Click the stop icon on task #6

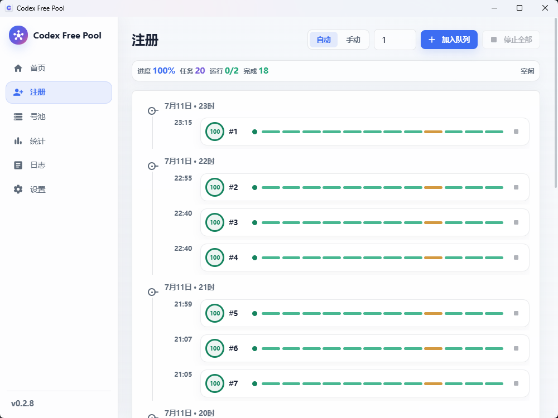tap(516, 348)
